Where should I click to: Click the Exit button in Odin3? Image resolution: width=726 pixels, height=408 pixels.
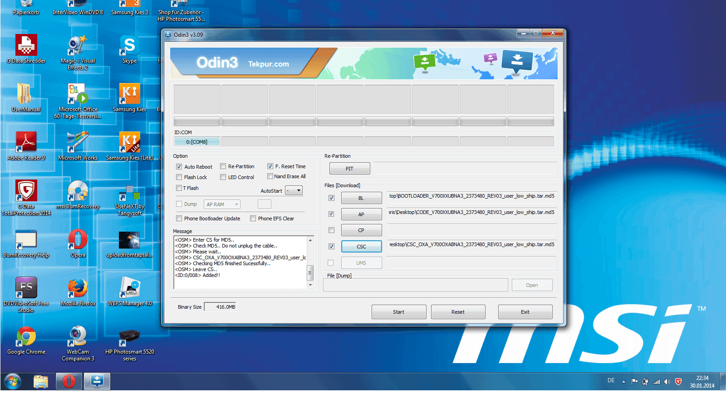[x=525, y=312]
